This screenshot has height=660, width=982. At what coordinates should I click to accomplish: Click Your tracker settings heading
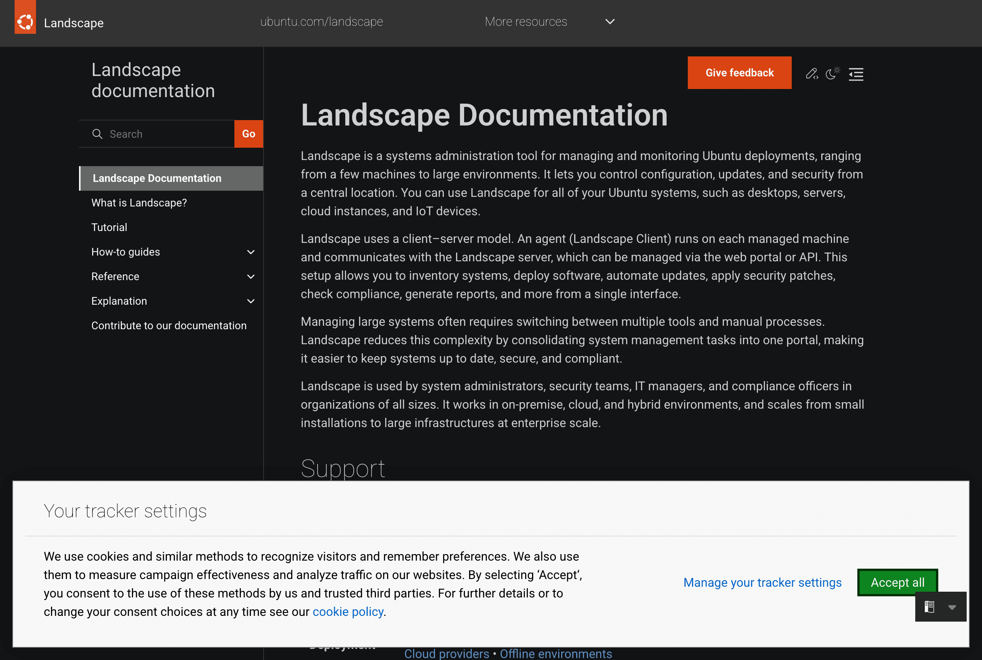pos(125,511)
